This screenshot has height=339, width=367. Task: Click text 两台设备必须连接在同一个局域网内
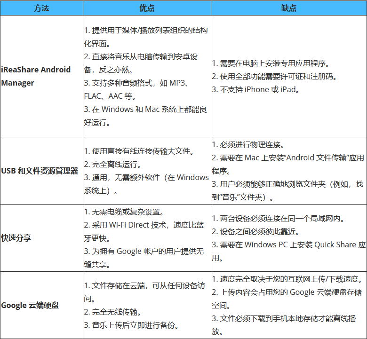280,218
